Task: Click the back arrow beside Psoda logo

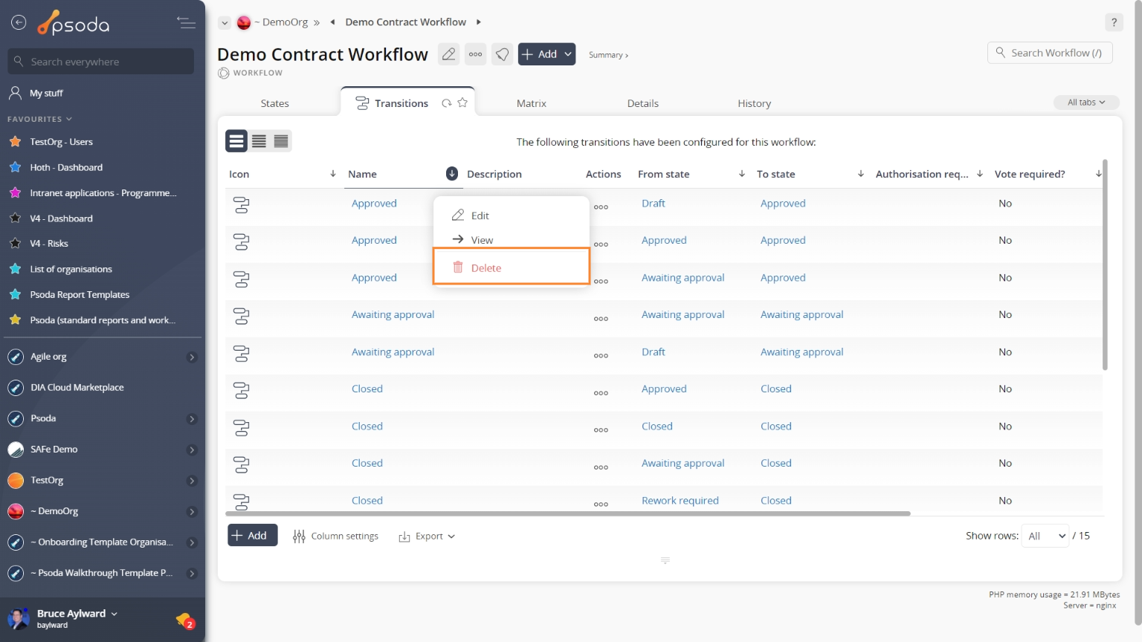Action: [19, 22]
